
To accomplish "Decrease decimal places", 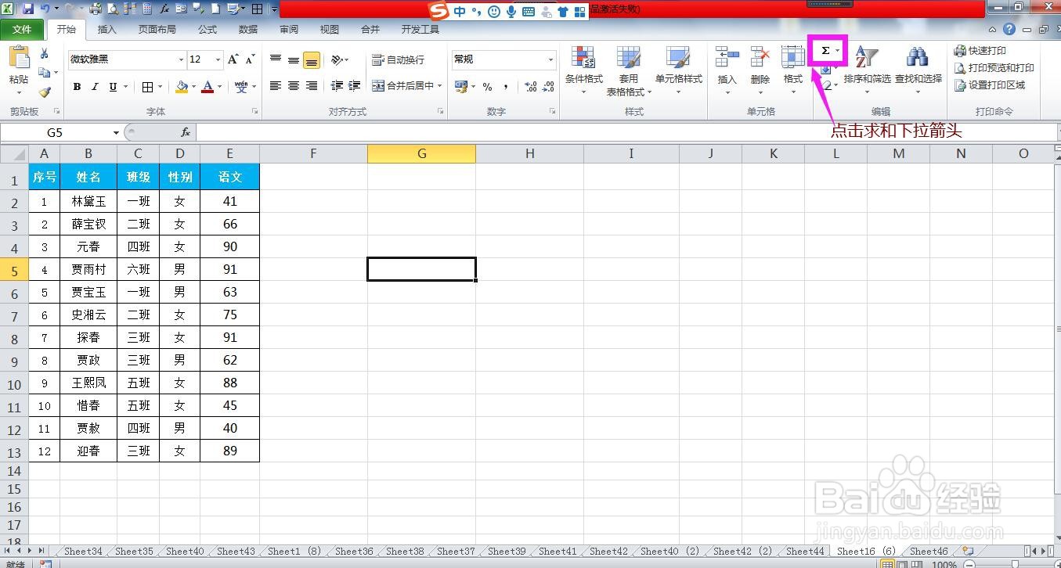I will [x=548, y=87].
